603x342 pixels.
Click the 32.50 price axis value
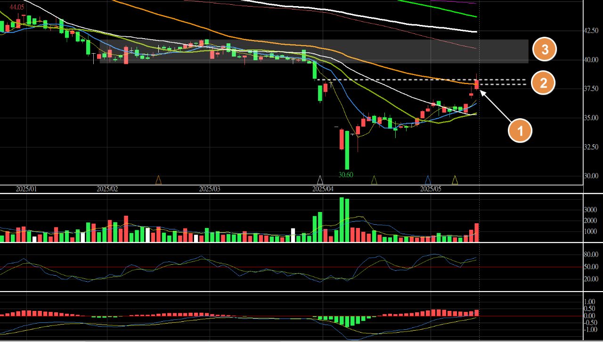coord(592,147)
